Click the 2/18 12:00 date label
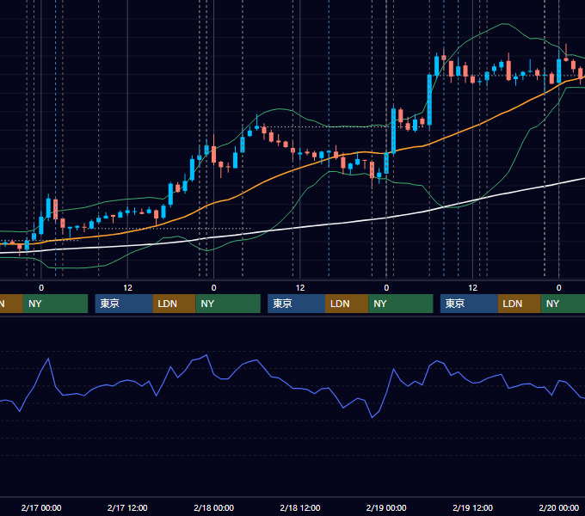This screenshot has height=516, width=585. pyautogui.click(x=300, y=507)
